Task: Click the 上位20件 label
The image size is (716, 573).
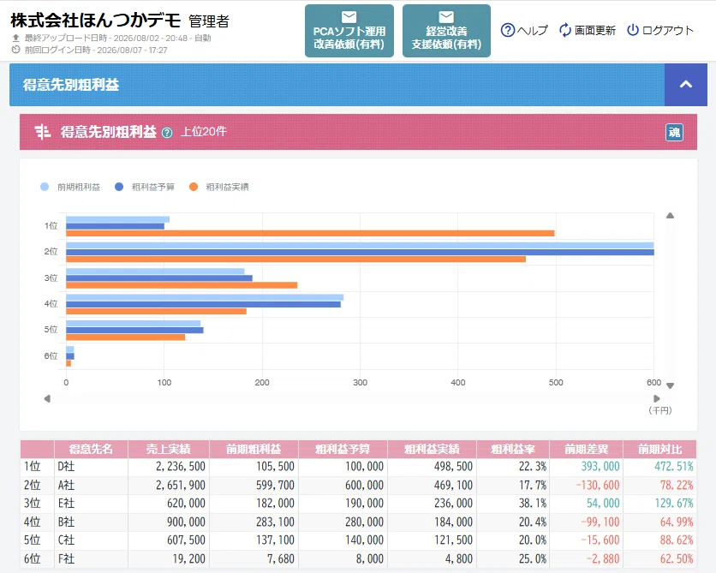Action: pyautogui.click(x=204, y=132)
